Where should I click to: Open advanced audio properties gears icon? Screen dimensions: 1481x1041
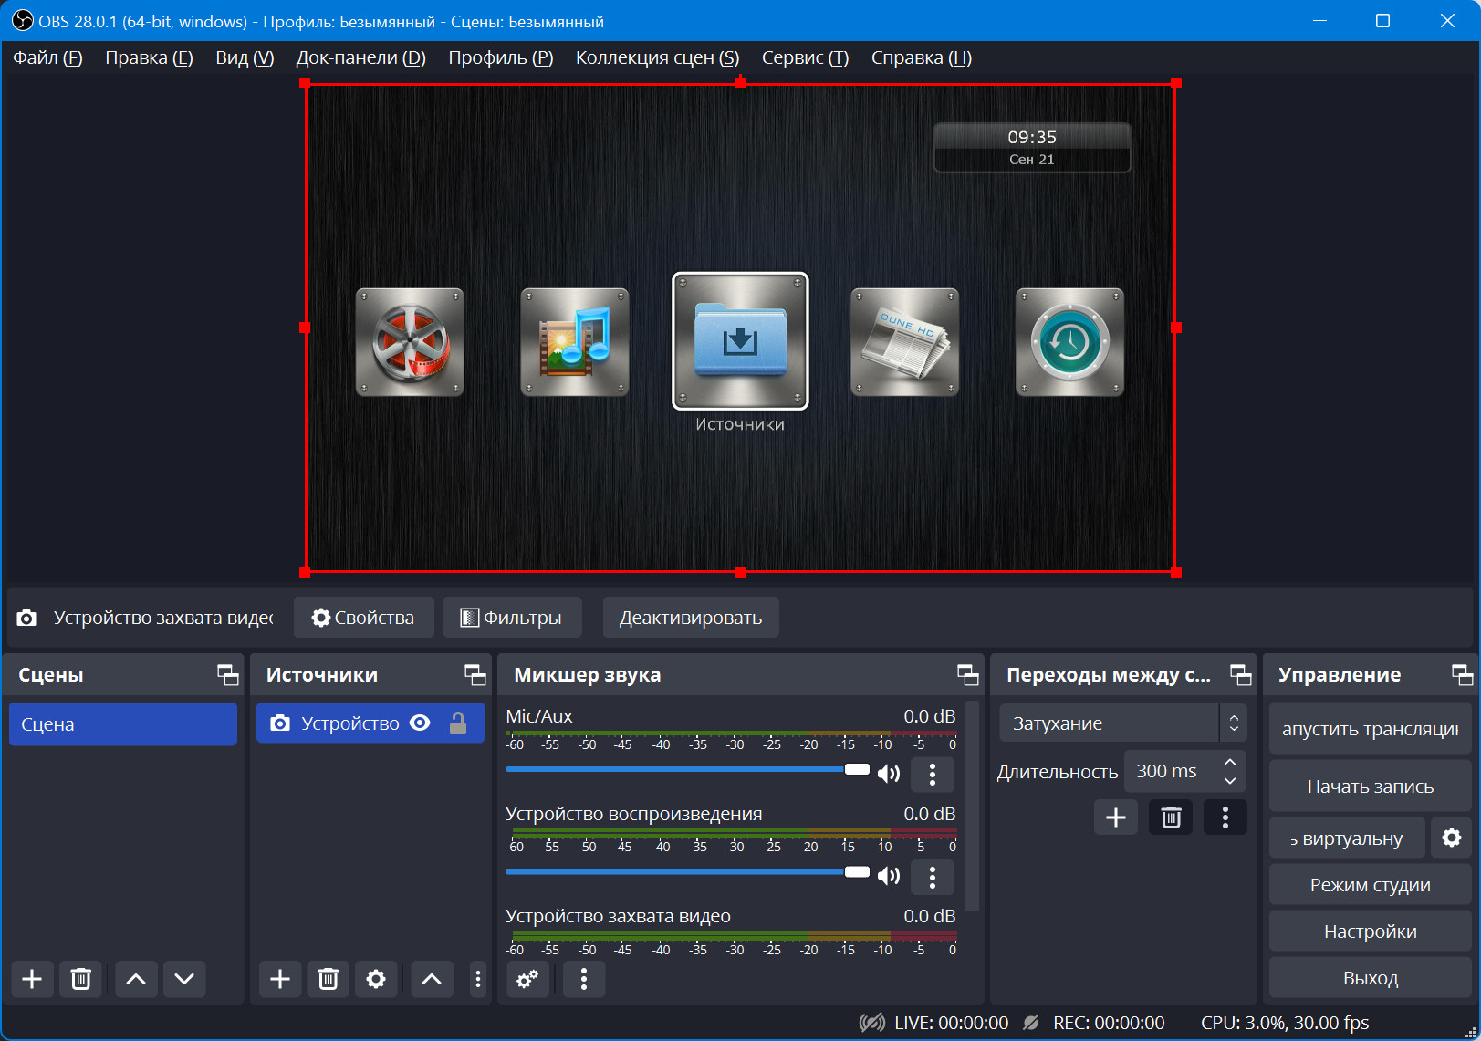[527, 979]
